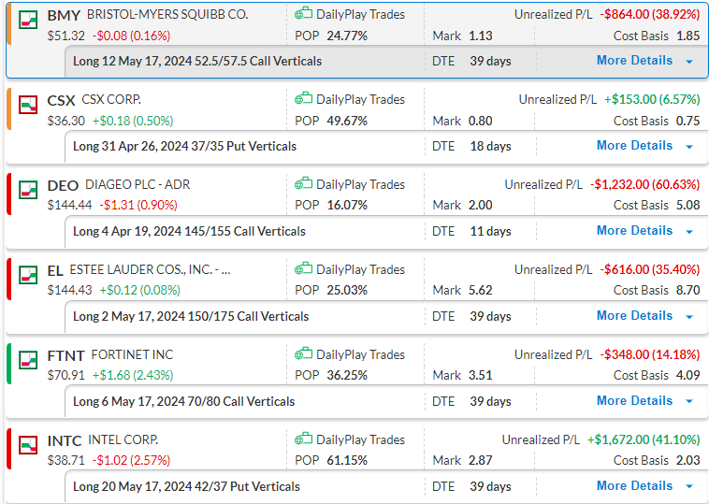Click the ESTEE LAUDER COS., INC. company name
The image size is (709, 504).
coord(150,269)
